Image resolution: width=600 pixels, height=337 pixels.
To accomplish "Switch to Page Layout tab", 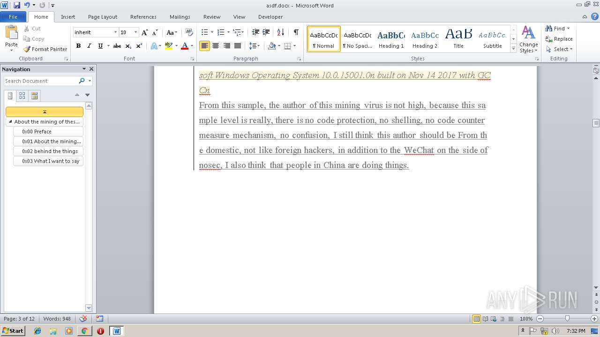I will (103, 17).
